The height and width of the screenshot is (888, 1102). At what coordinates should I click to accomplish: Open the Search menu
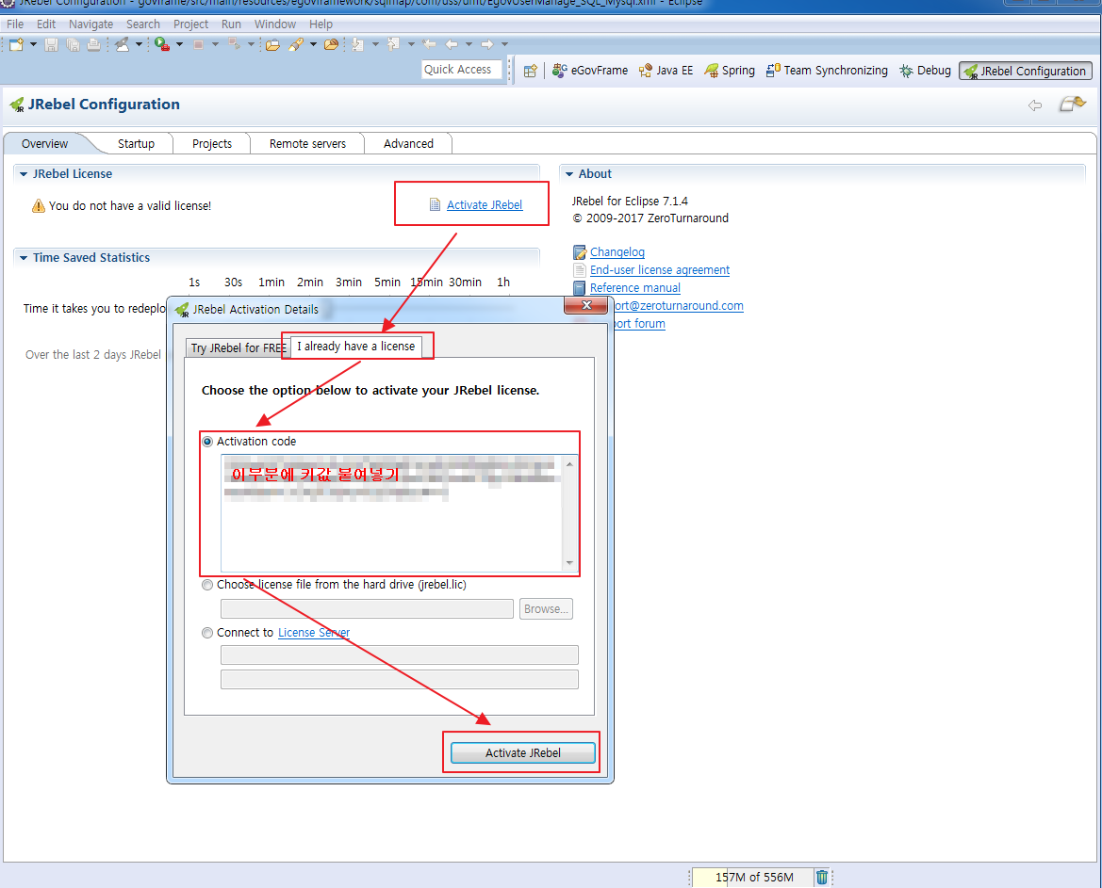point(142,24)
